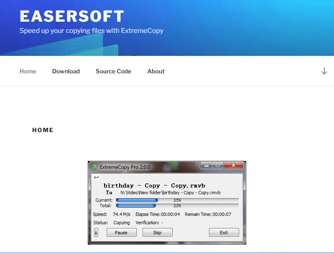The image size is (334, 253).
Task: Open the Home navigation link
Action: click(x=28, y=71)
